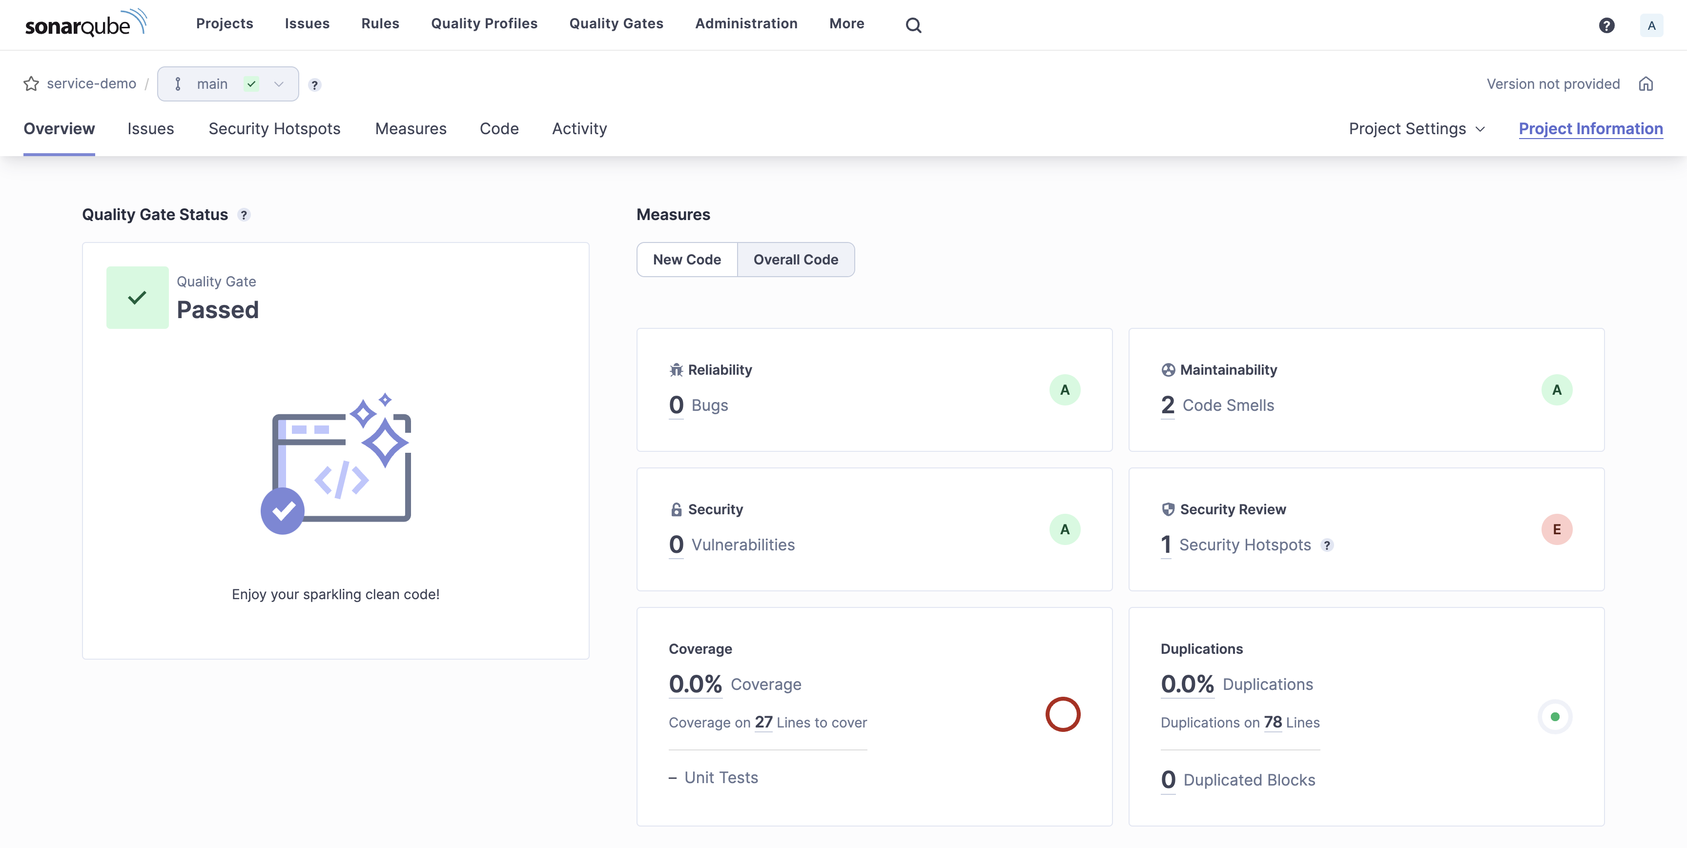1687x848 pixels.
Task: Favorite the service-demo project star icon
Action: (31, 83)
